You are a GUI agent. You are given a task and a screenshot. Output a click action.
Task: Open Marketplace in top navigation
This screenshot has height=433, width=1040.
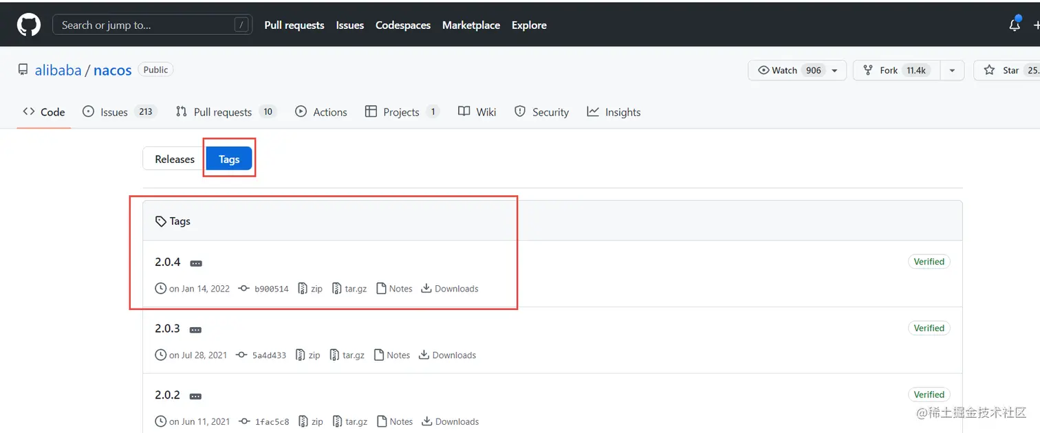pos(471,25)
